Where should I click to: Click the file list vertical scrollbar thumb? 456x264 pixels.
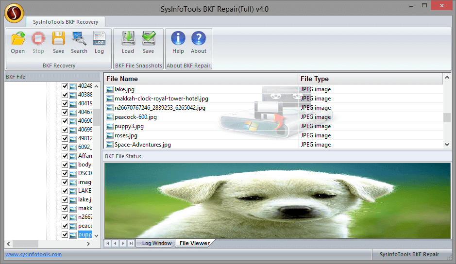click(x=447, y=118)
